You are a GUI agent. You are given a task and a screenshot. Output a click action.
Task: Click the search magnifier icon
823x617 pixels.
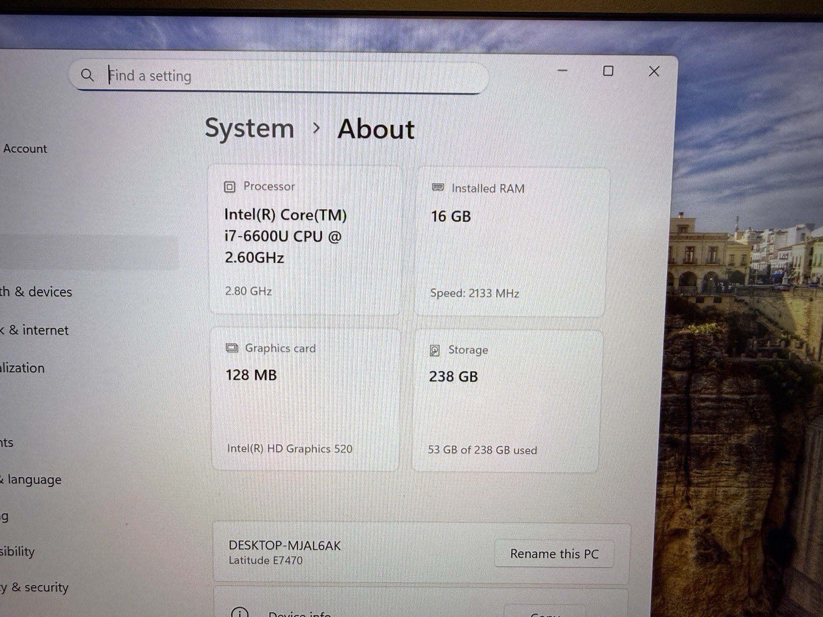(x=87, y=75)
